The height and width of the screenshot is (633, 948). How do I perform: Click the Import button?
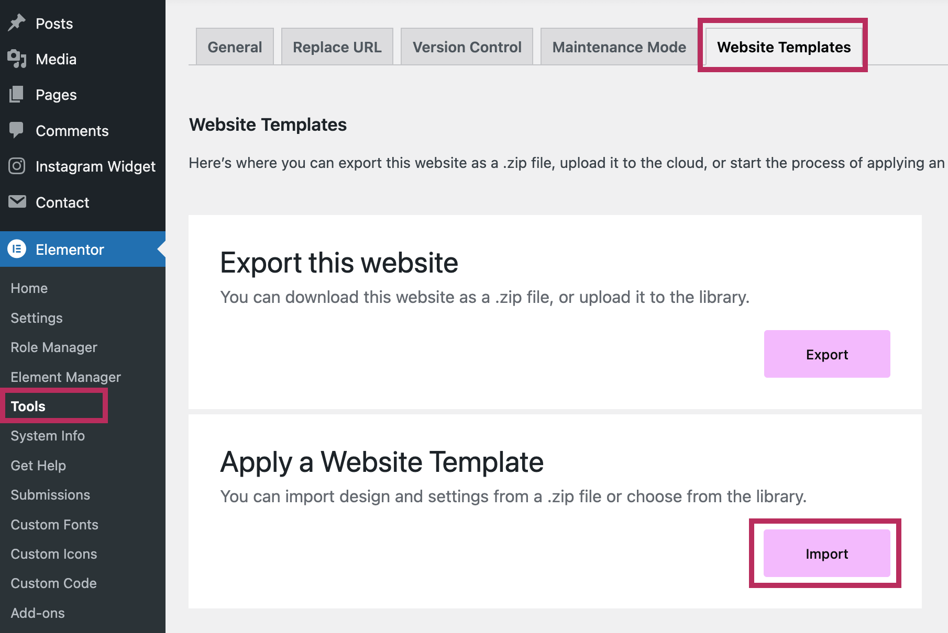pyautogui.click(x=826, y=553)
